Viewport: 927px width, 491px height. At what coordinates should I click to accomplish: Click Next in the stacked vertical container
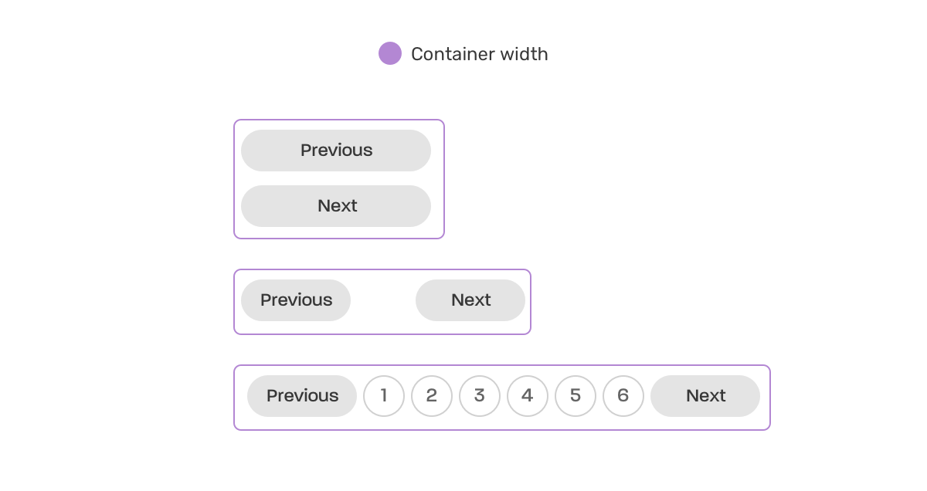click(x=336, y=206)
